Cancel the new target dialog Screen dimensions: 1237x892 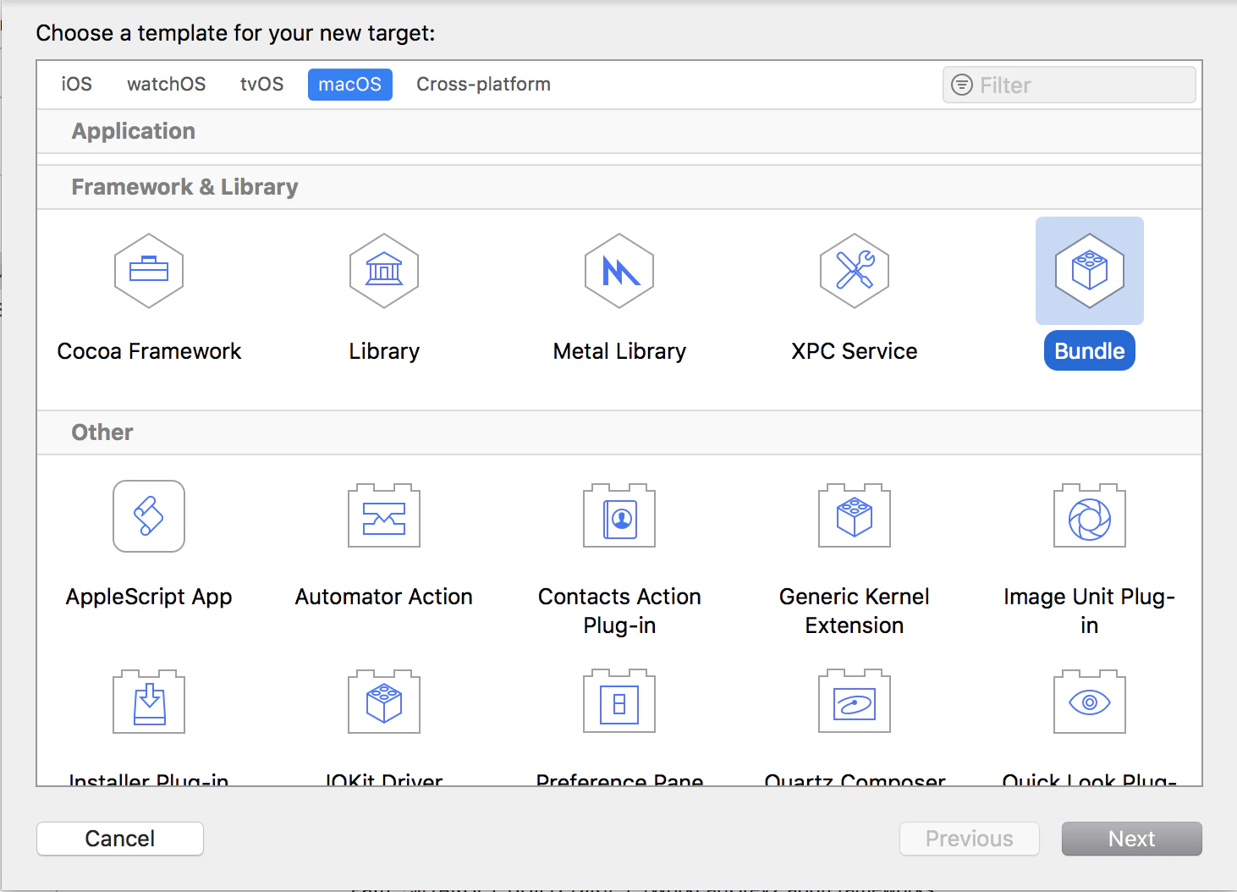click(120, 839)
